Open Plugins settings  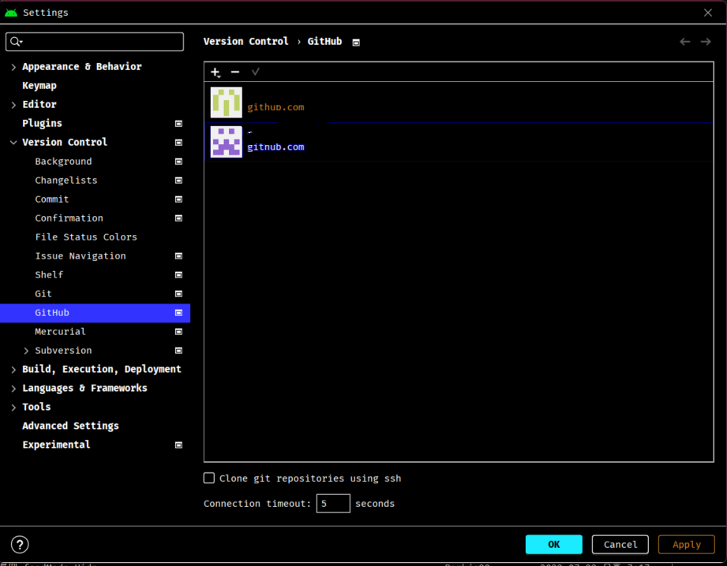point(42,123)
